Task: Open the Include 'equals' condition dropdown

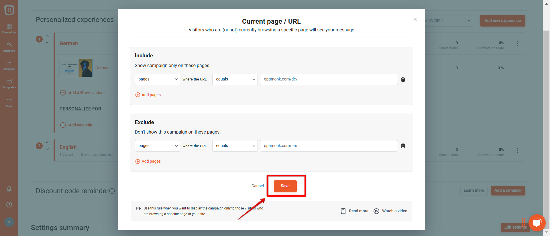Action: coord(235,79)
